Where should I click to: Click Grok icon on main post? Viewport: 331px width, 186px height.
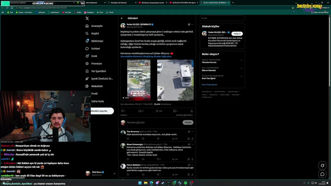(x=189, y=25)
